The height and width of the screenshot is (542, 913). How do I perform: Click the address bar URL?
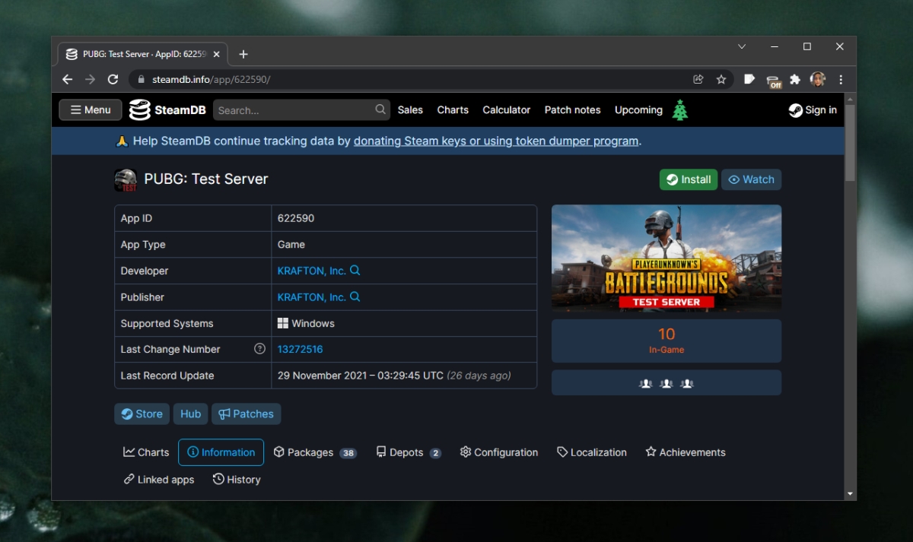pos(211,79)
